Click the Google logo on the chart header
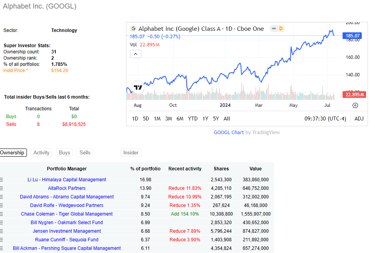 pos(133,28)
